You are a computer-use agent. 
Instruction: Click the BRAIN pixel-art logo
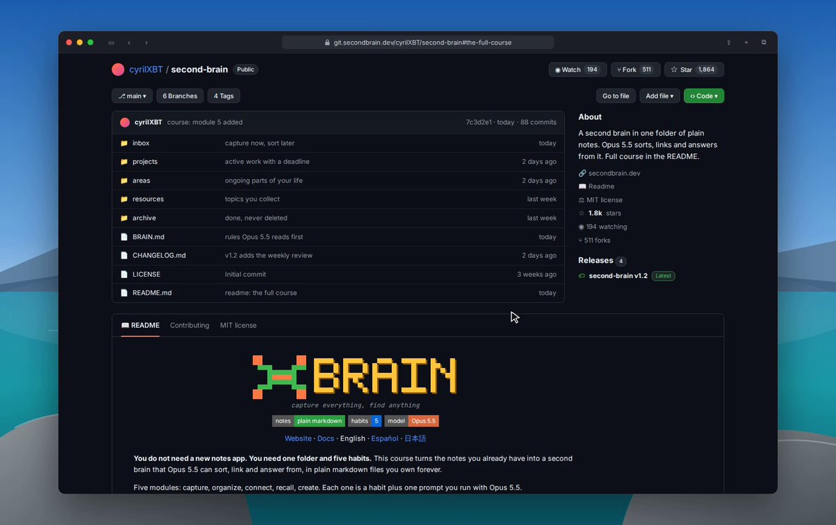pyautogui.click(x=355, y=376)
